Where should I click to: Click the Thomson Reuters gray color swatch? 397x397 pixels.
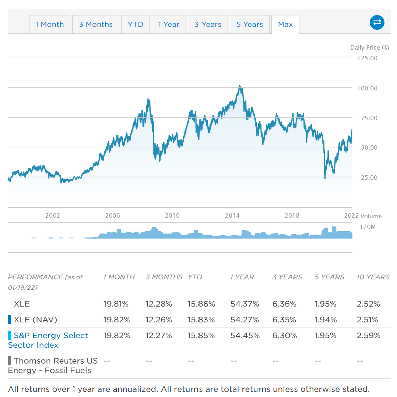[9, 361]
